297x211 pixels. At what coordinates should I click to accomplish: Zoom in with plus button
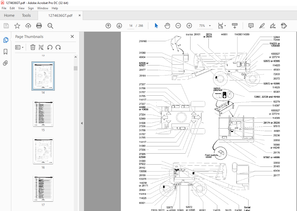point(189,26)
